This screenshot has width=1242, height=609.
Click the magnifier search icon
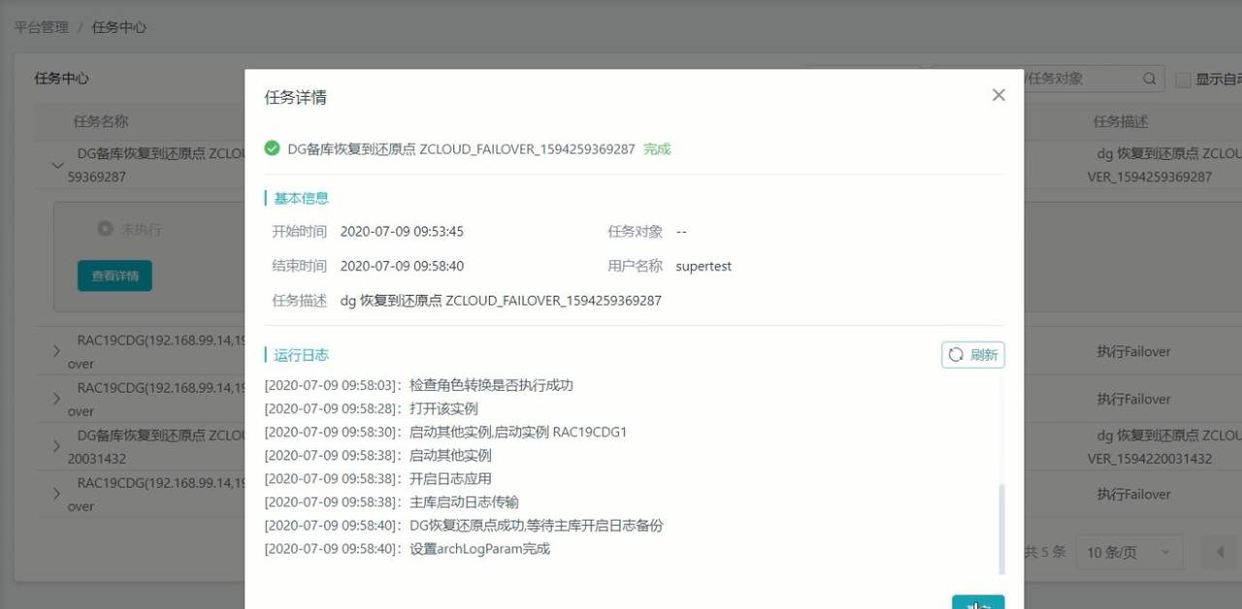[x=1149, y=78]
